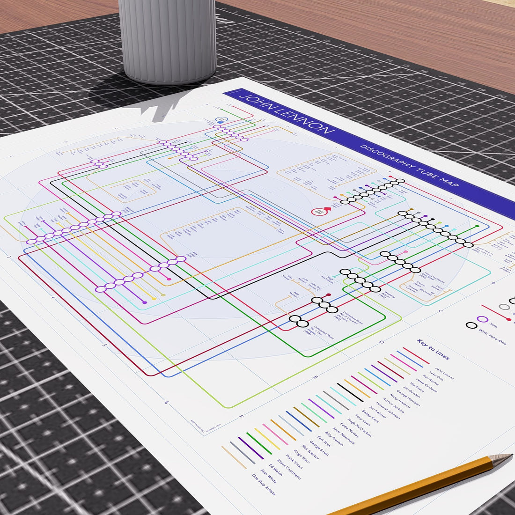Select the green Ed Walsh line swatch

259,443
